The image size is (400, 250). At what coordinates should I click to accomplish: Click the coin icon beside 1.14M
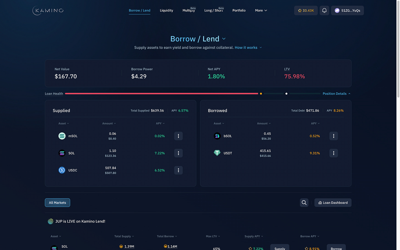pyautogui.click(x=165, y=246)
